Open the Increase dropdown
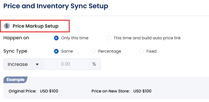209x102 pixels. coord(24,64)
